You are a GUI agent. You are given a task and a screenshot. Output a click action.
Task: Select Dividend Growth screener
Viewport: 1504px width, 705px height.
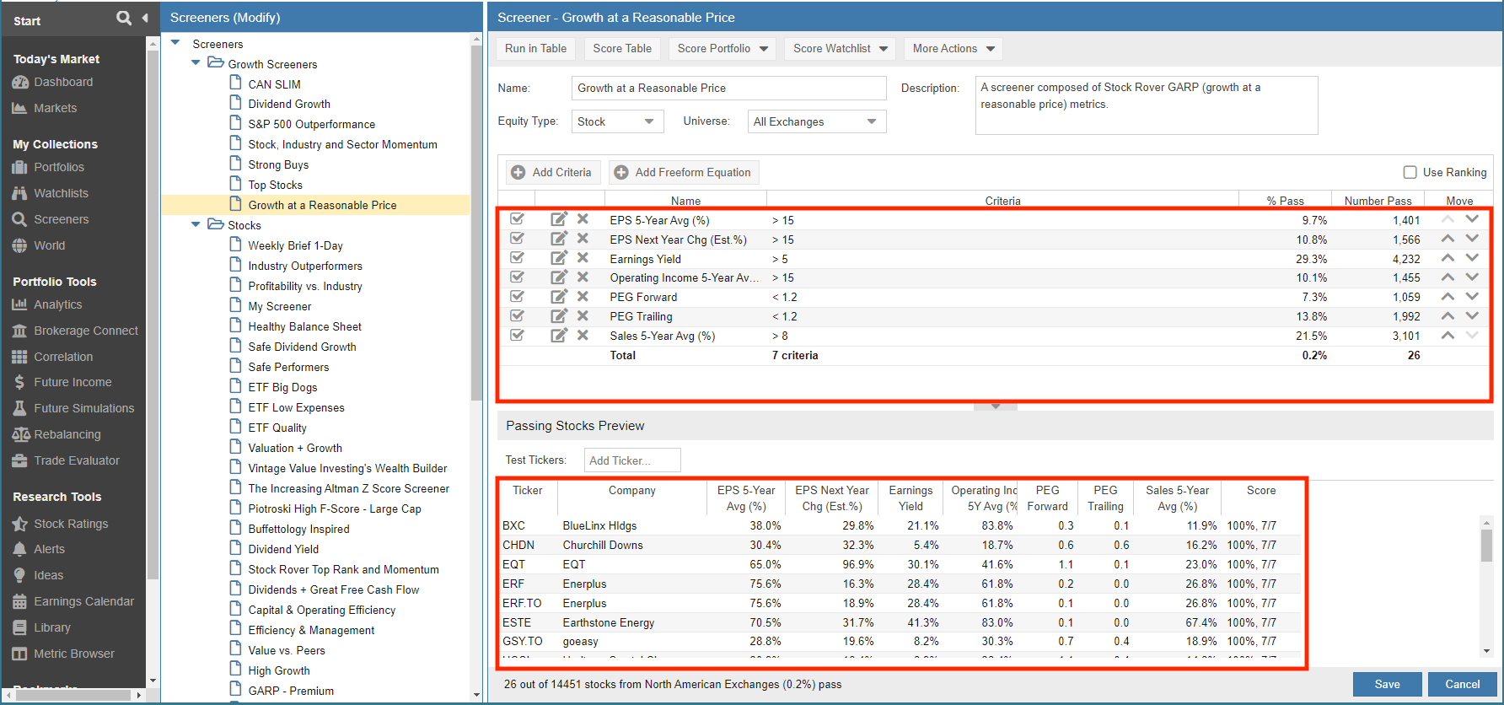289,104
